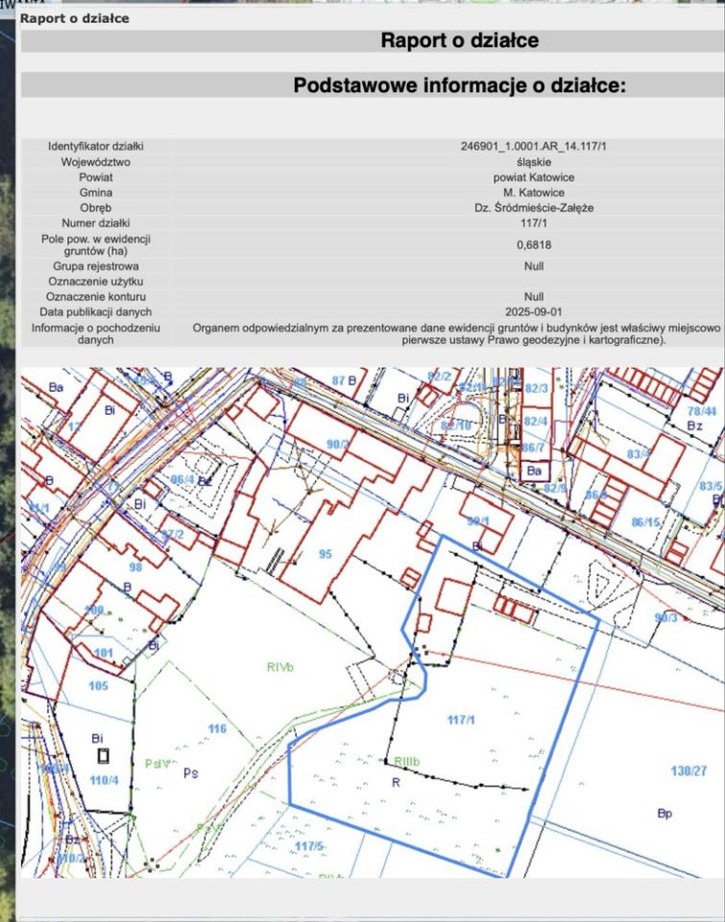Image resolution: width=725 pixels, height=922 pixels.
Task: Click the small black rectangle symbol in parcel 110/4
Action: point(103,756)
